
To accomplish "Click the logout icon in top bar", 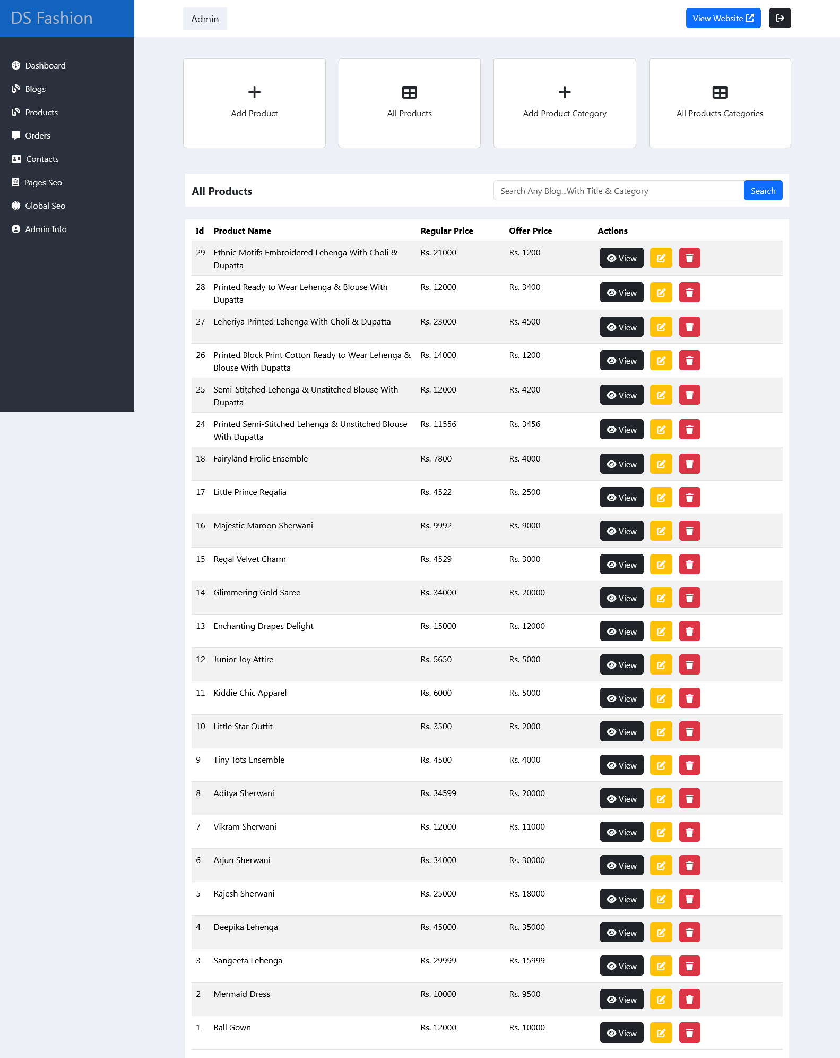I will 780,18.
